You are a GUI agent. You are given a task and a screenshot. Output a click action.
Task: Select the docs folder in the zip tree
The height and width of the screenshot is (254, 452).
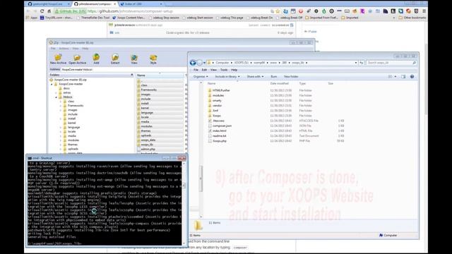[x=66, y=88]
